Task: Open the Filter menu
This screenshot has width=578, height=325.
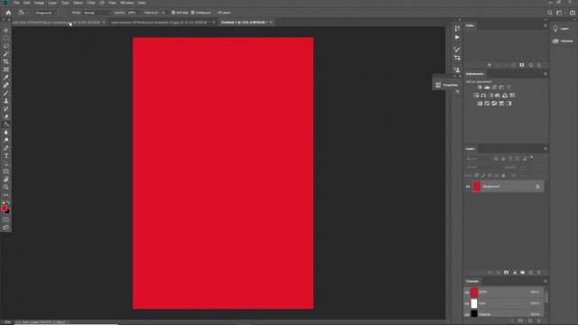Action: coord(91,3)
